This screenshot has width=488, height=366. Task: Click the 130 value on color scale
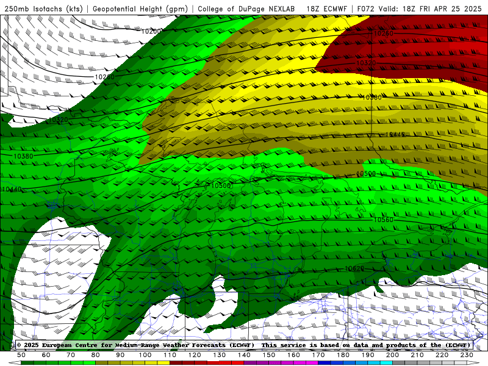point(220,355)
